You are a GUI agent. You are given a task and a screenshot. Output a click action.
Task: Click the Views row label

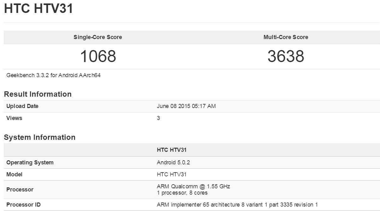pyautogui.click(x=14, y=118)
